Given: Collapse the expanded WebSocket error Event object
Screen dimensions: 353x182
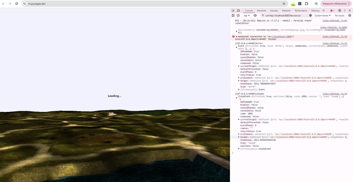Looking at the screenshot, I should (236, 47).
